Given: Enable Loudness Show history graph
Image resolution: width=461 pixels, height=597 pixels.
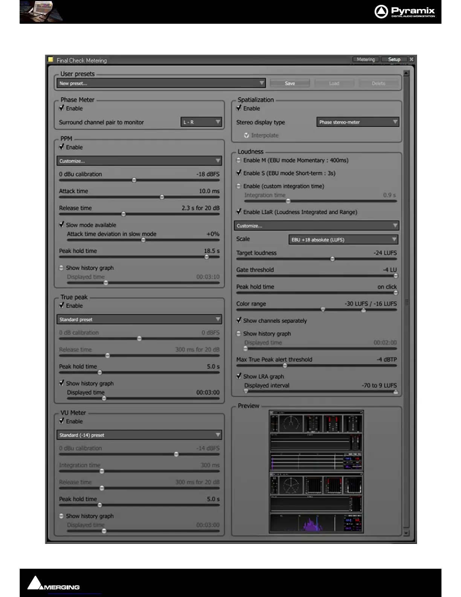Looking at the screenshot, I should 239,334.
